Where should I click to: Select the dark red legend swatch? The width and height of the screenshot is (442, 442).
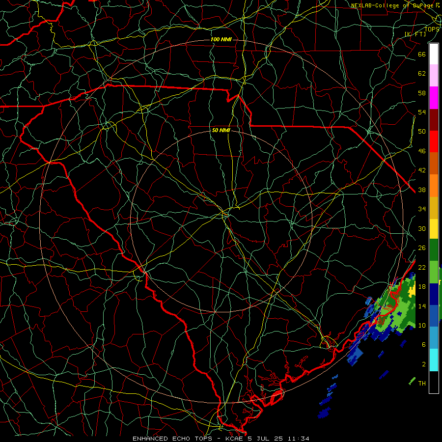tap(434, 119)
